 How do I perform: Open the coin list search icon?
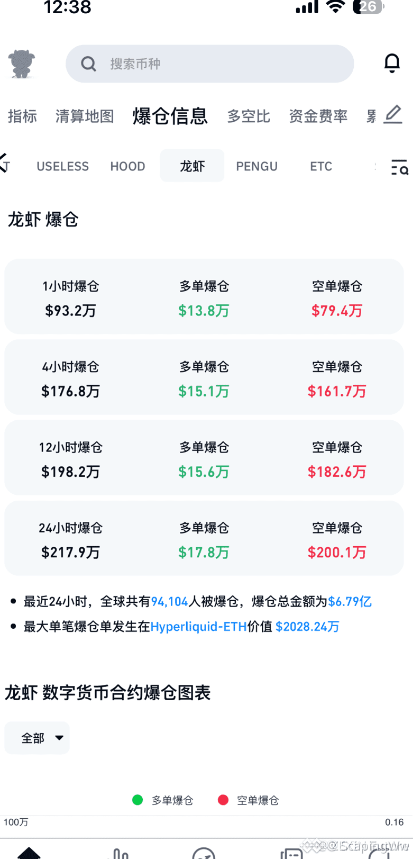pyautogui.click(x=399, y=167)
